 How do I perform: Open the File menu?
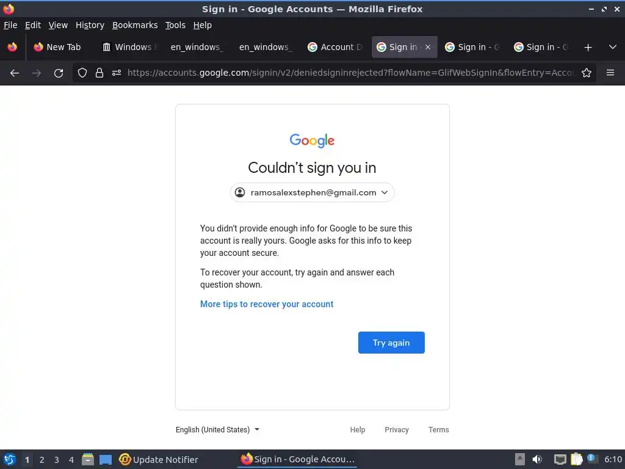[x=10, y=25]
